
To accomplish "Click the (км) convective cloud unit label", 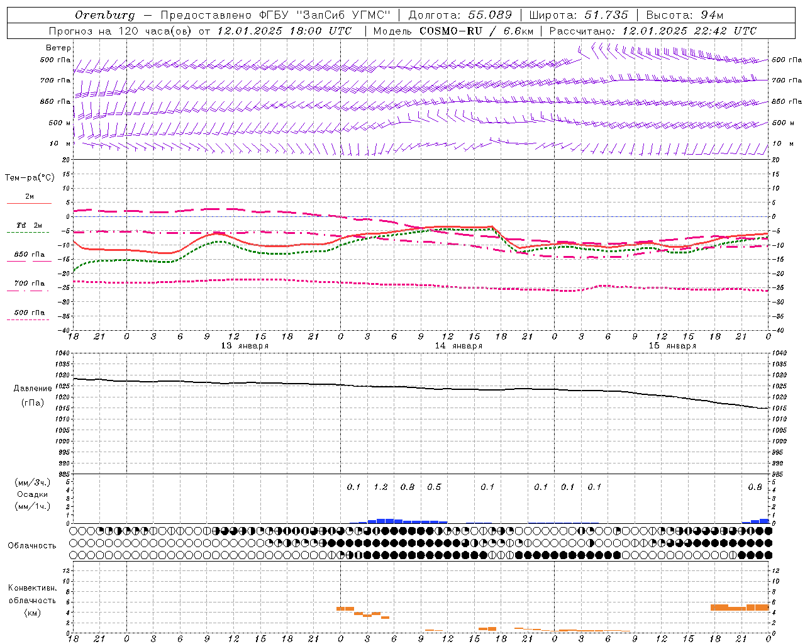I will [33, 613].
